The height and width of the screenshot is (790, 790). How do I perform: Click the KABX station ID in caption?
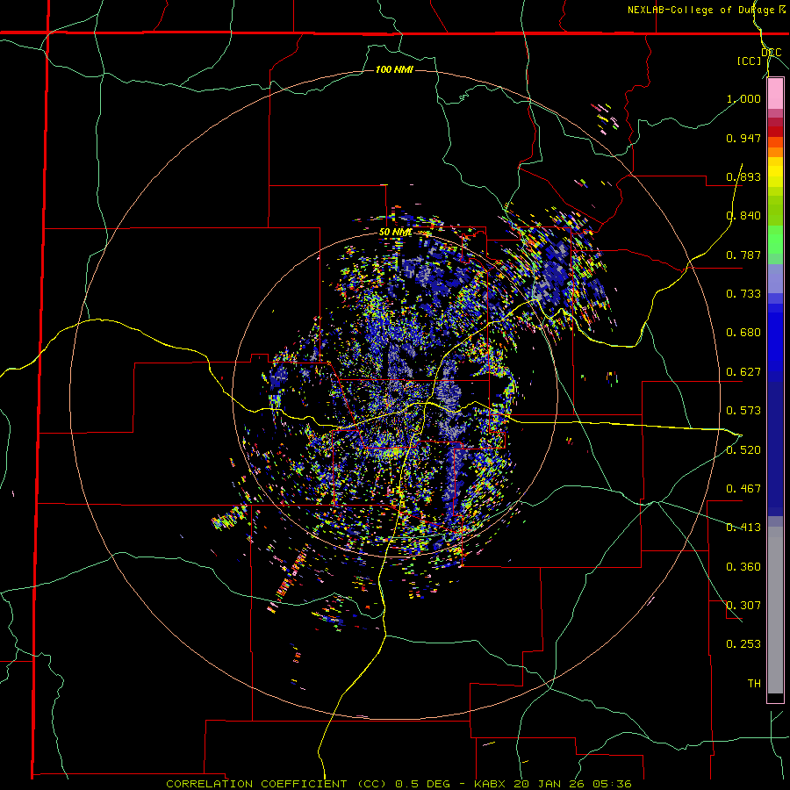click(x=492, y=784)
